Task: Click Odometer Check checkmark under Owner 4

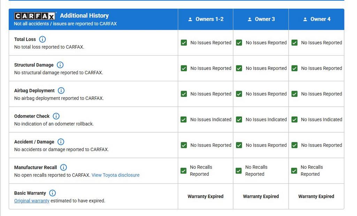Action: click(294, 119)
